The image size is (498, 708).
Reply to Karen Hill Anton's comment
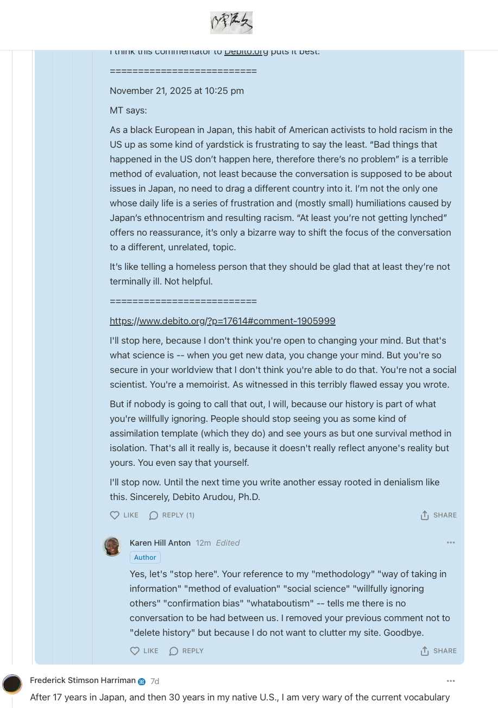[x=186, y=651]
